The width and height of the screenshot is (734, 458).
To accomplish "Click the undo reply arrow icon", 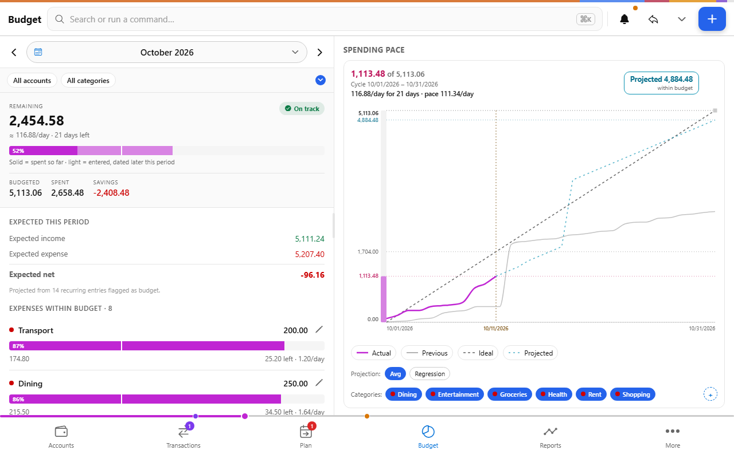I will coord(653,19).
